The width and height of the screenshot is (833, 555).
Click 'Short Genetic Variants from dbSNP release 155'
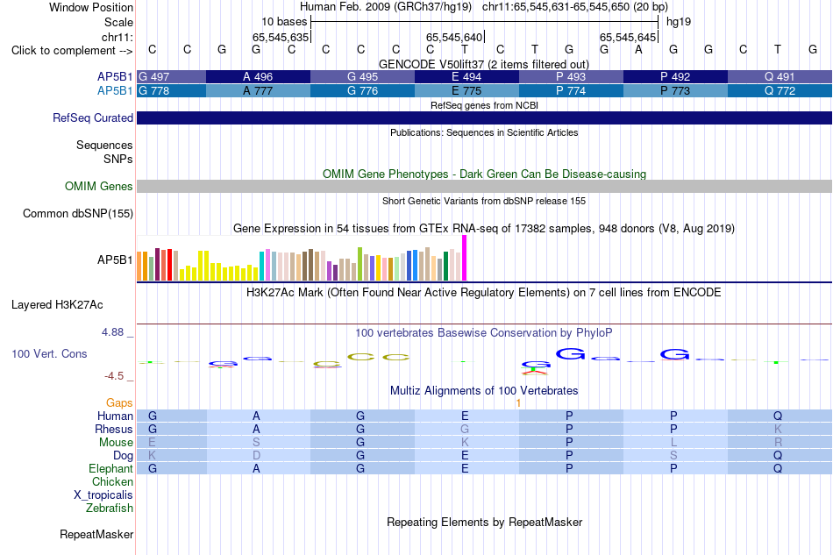(x=484, y=201)
